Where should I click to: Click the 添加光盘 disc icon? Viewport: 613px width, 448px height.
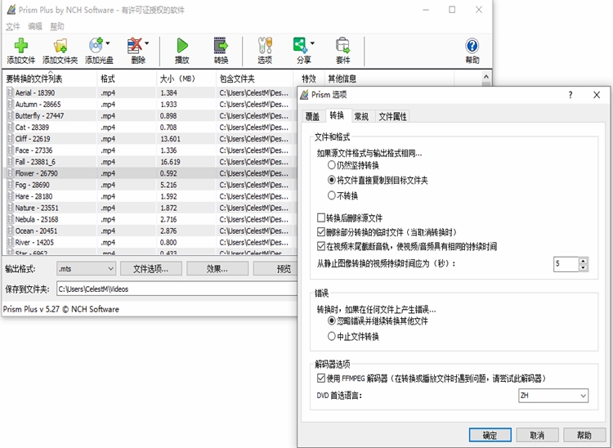pyautogui.click(x=96, y=45)
